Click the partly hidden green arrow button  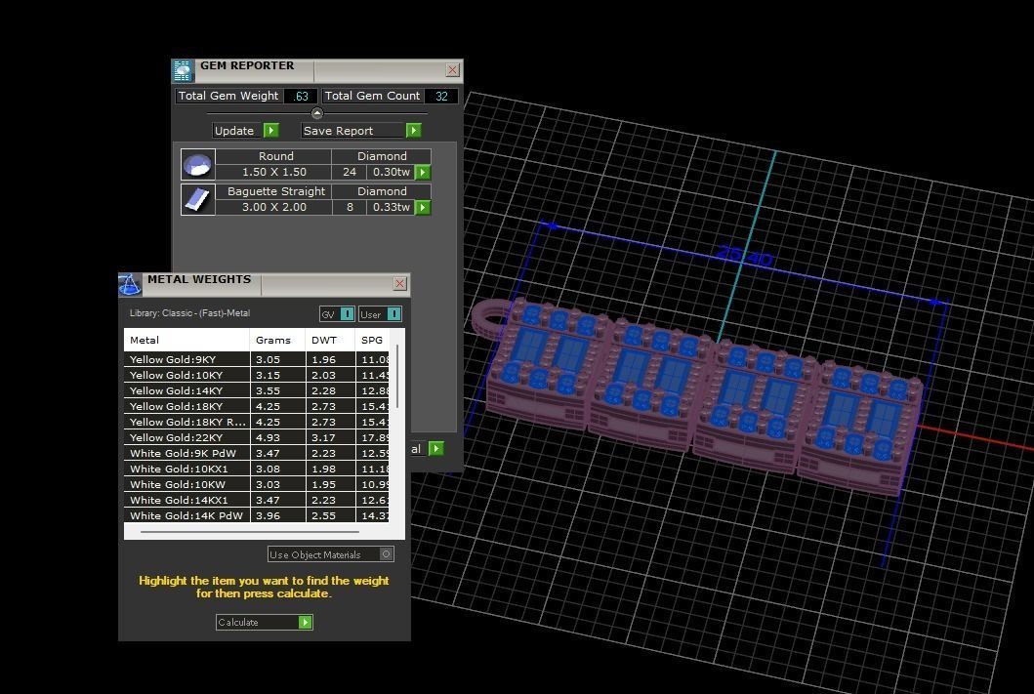435,449
